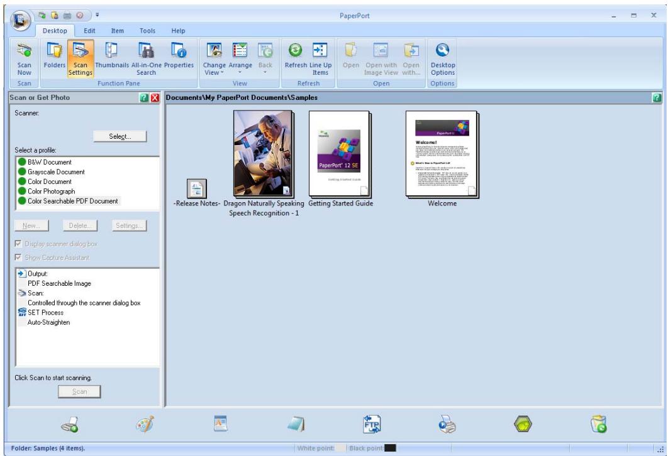The height and width of the screenshot is (456, 668).
Task: Click the rightmost folder icon in Send To bar
Action: point(599,425)
